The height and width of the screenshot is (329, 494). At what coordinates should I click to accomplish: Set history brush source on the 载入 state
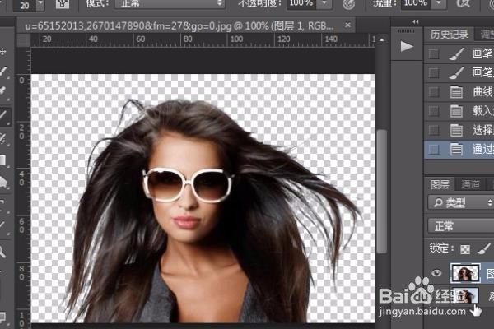(434, 111)
